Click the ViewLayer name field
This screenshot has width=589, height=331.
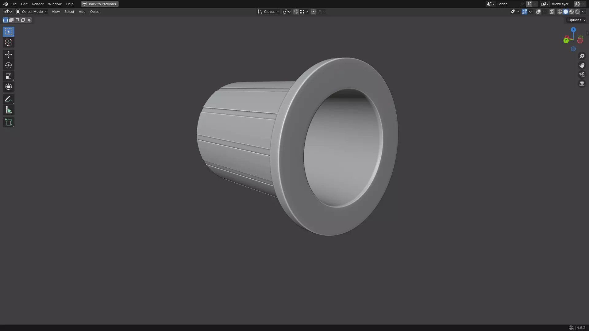(561, 4)
